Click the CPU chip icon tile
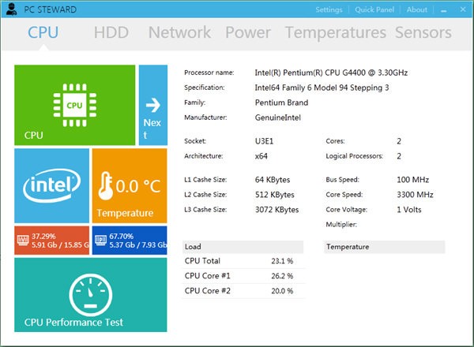This screenshot has height=347, width=474. (74, 105)
